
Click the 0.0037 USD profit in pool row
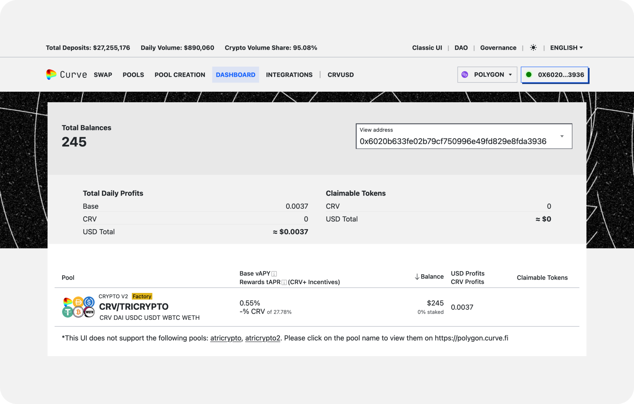[462, 307]
